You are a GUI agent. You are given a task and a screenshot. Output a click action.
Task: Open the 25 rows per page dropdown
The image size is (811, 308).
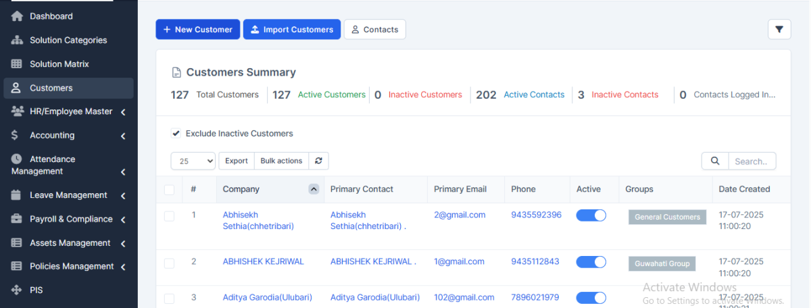tap(193, 161)
